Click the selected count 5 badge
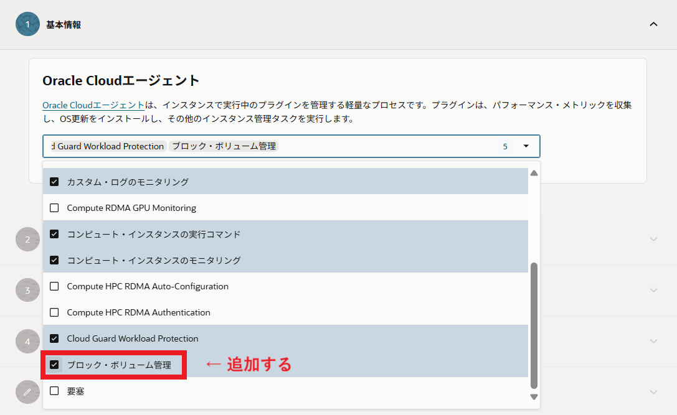 [505, 147]
